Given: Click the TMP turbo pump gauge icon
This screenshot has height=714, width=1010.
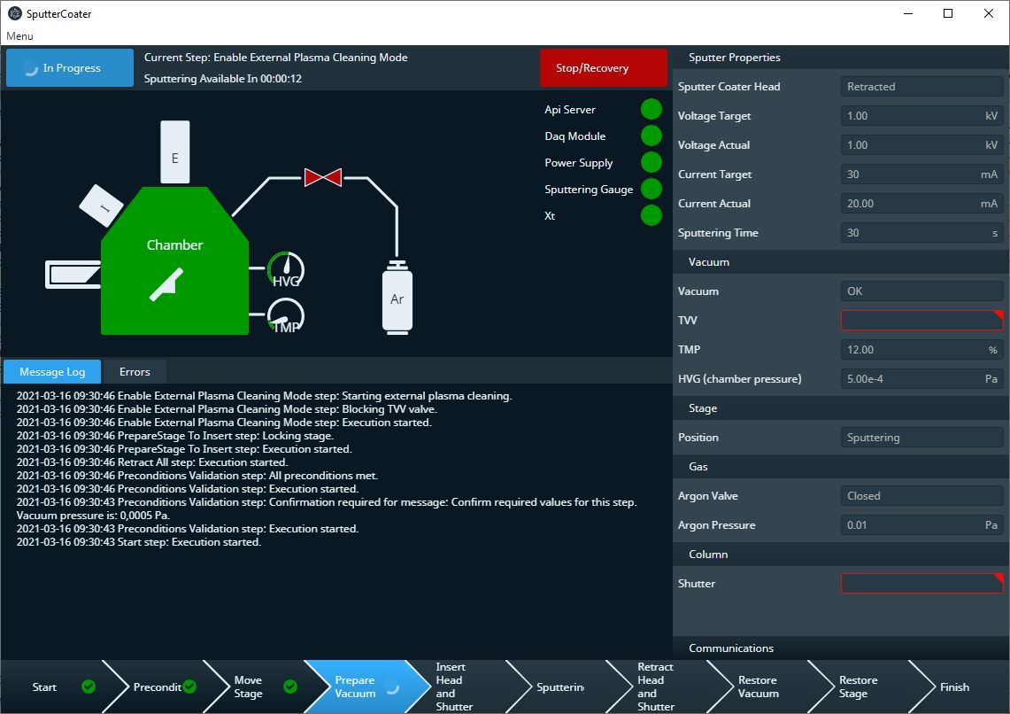Looking at the screenshot, I should click(286, 315).
